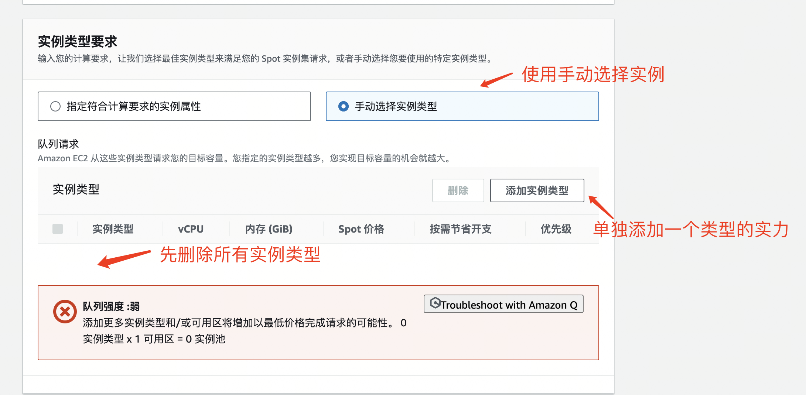The image size is (806, 395).
Task: Sort by the 按需节省开支 column header
Action: pyautogui.click(x=460, y=229)
